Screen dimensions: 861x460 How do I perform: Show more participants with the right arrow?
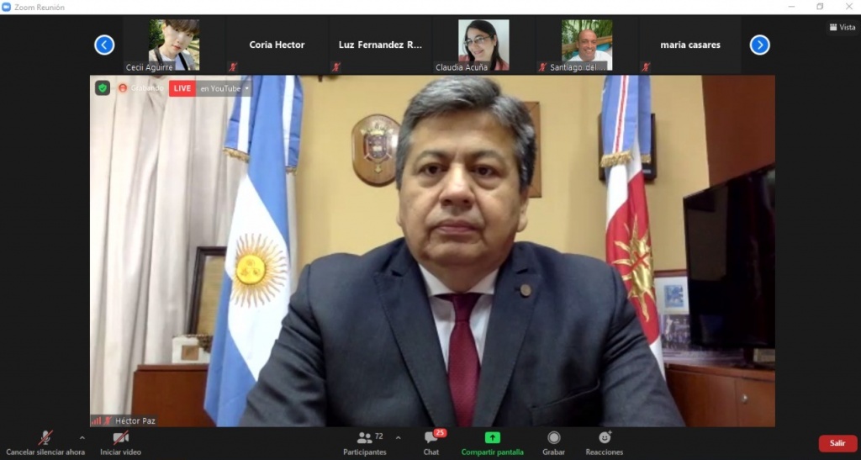[760, 45]
